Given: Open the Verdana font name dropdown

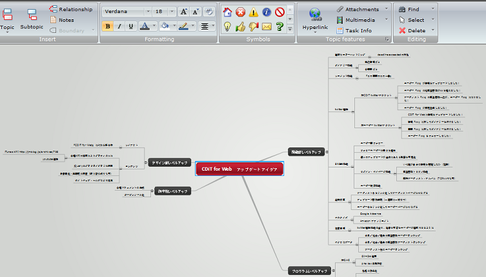Looking at the screenshot, I should point(148,12).
